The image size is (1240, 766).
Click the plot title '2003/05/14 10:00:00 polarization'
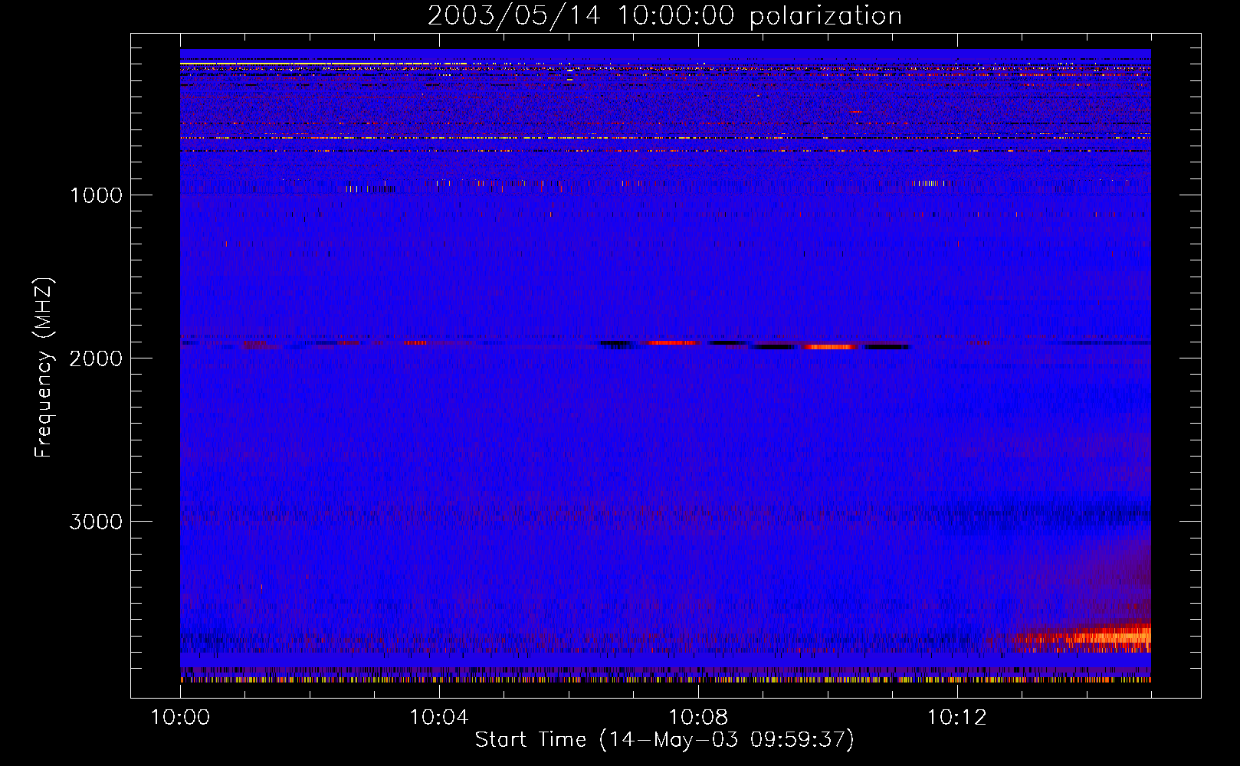click(664, 15)
